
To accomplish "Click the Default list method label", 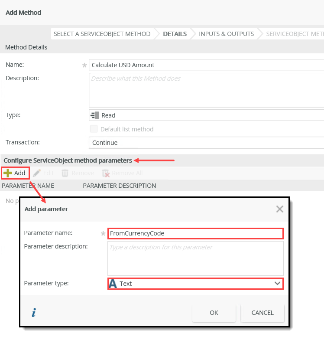I will (127, 129).
